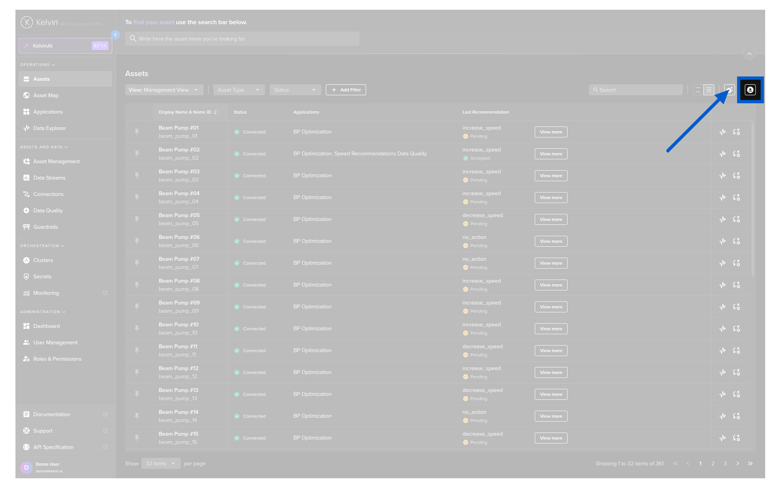Toggle sort on Display Name column
Screen dimensions: 781x488
[x=216, y=112]
